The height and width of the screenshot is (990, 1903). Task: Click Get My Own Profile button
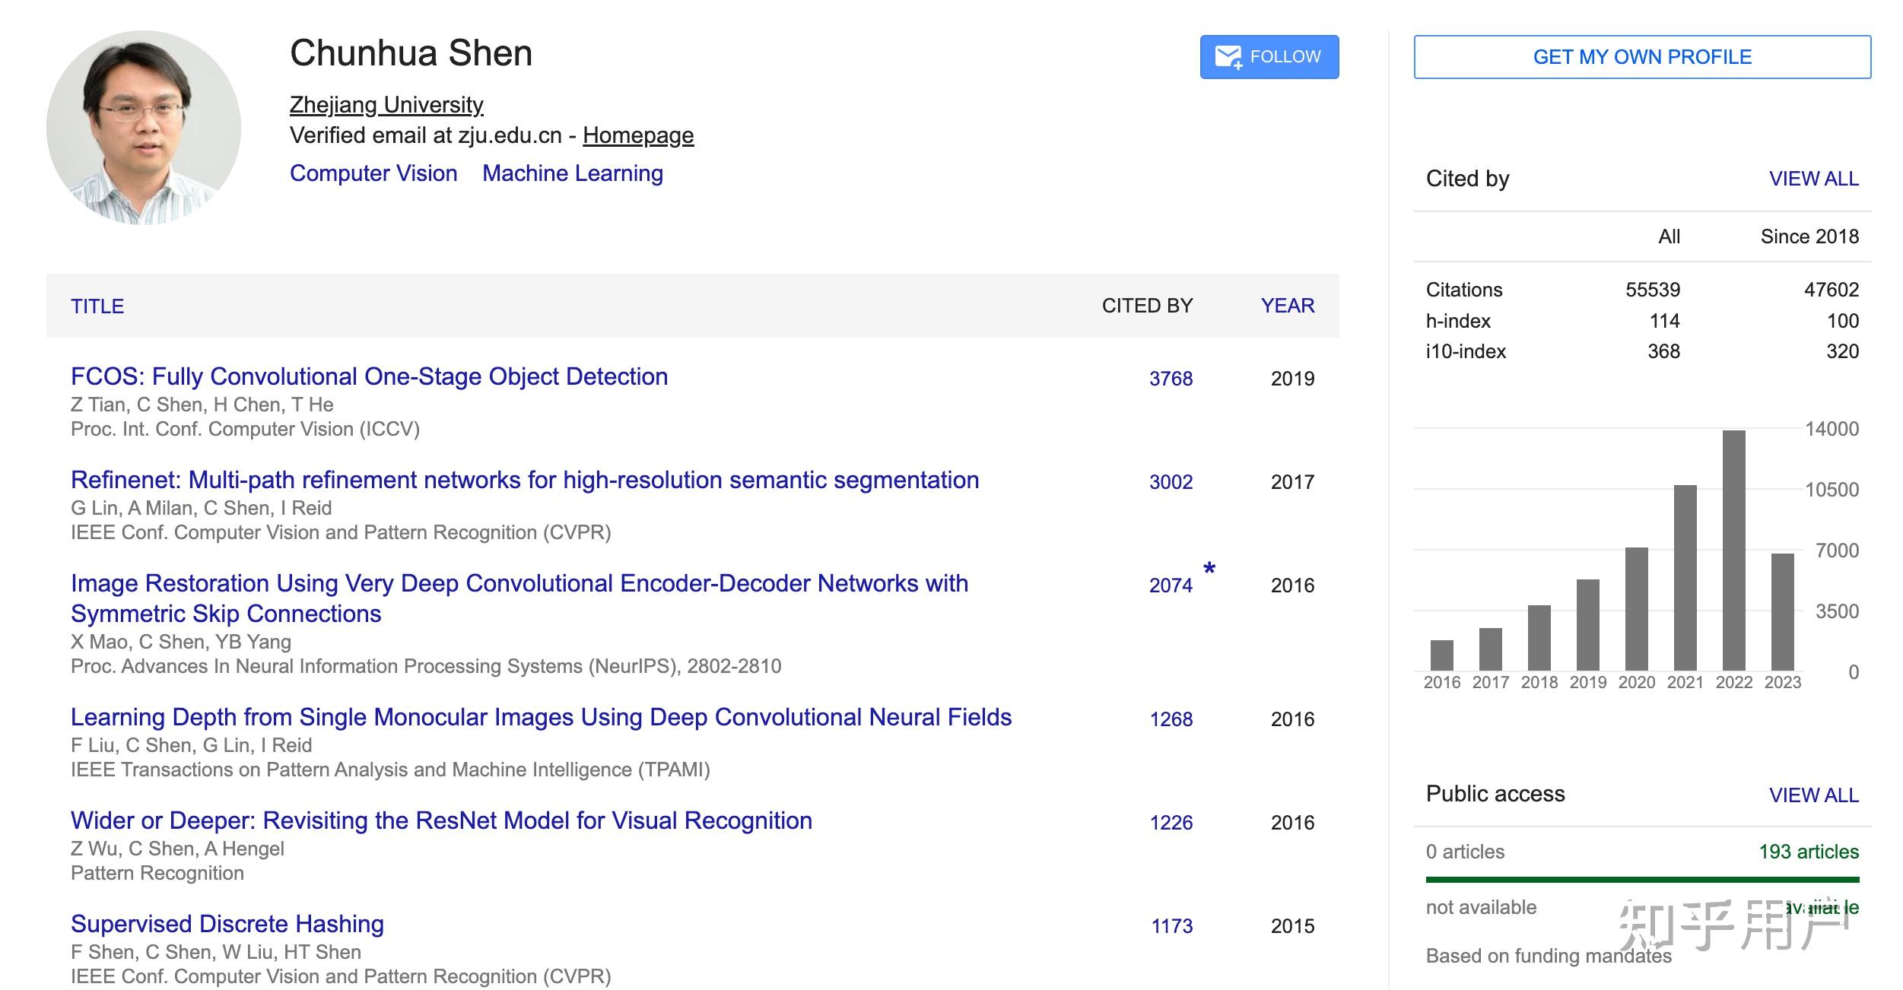1641,57
